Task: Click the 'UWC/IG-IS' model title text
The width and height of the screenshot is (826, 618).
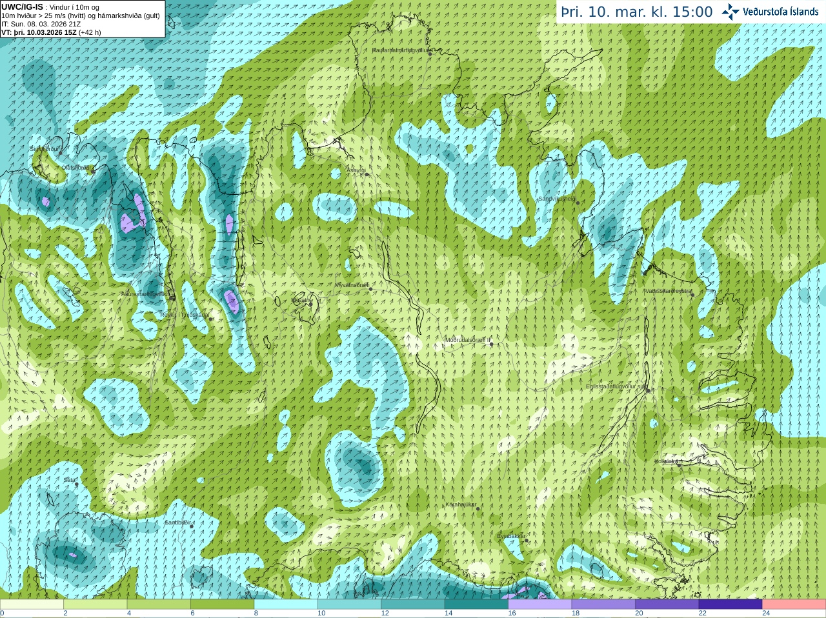Action: 22,6
